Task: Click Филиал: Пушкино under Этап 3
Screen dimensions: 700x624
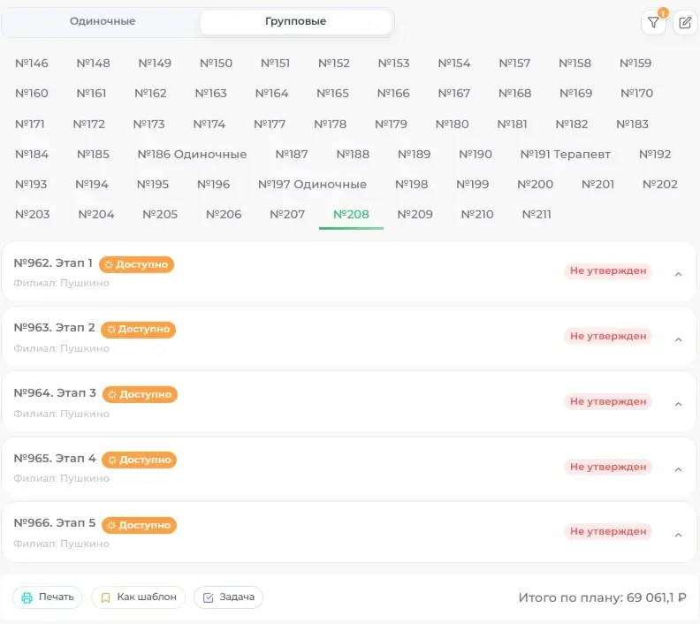Action: click(61, 414)
